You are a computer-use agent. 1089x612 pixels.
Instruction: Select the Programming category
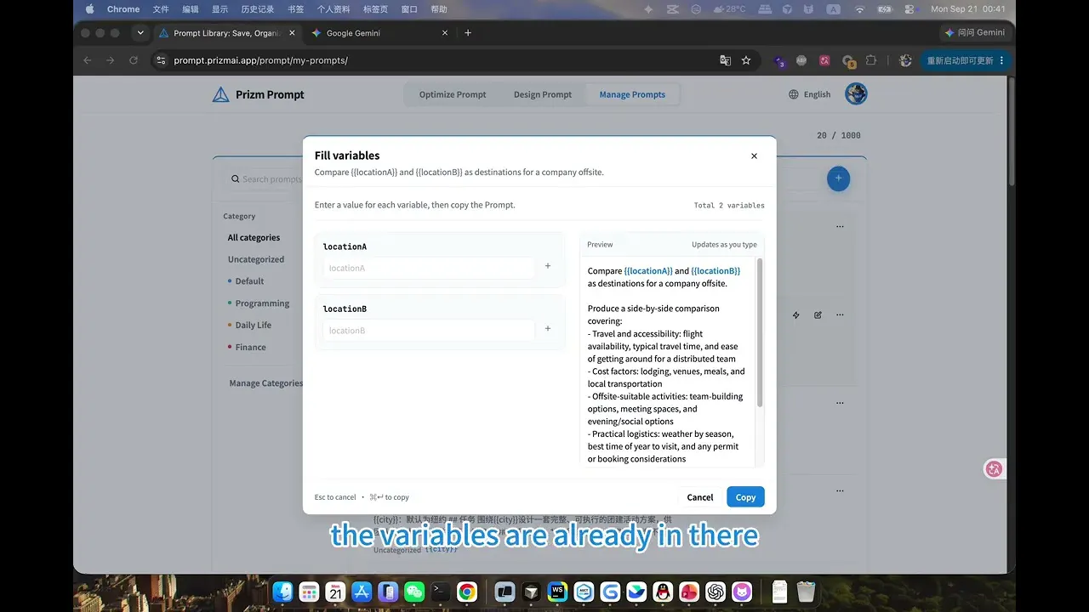coord(259,303)
